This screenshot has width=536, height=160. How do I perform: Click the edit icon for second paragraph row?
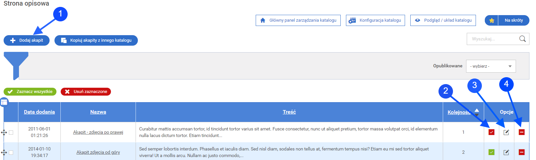506,152
